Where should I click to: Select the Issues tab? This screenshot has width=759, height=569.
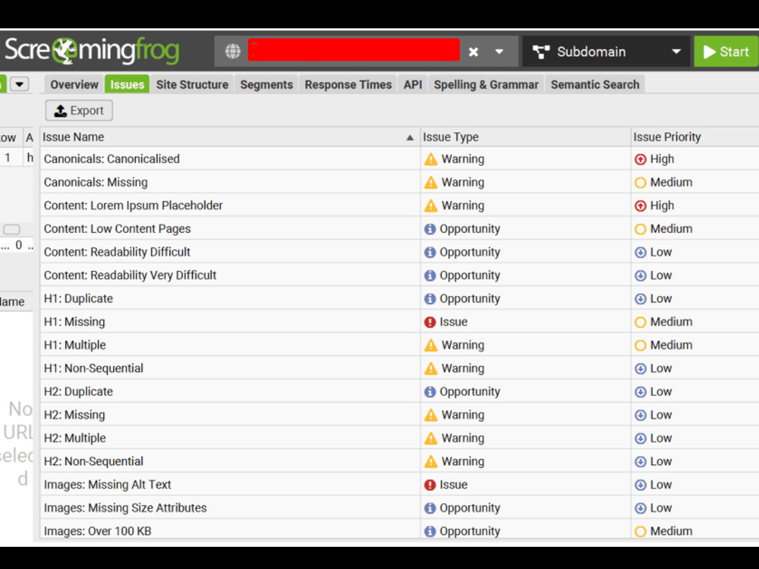click(127, 85)
